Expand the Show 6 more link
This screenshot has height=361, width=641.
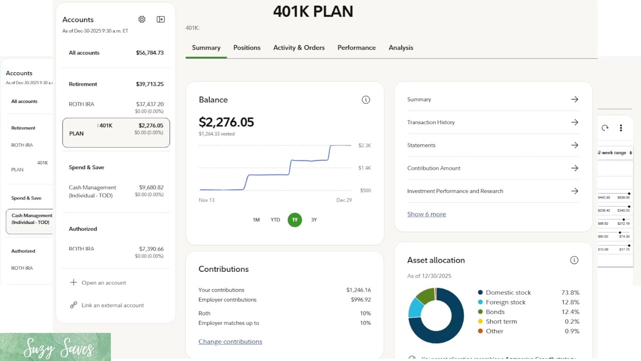[x=427, y=214]
